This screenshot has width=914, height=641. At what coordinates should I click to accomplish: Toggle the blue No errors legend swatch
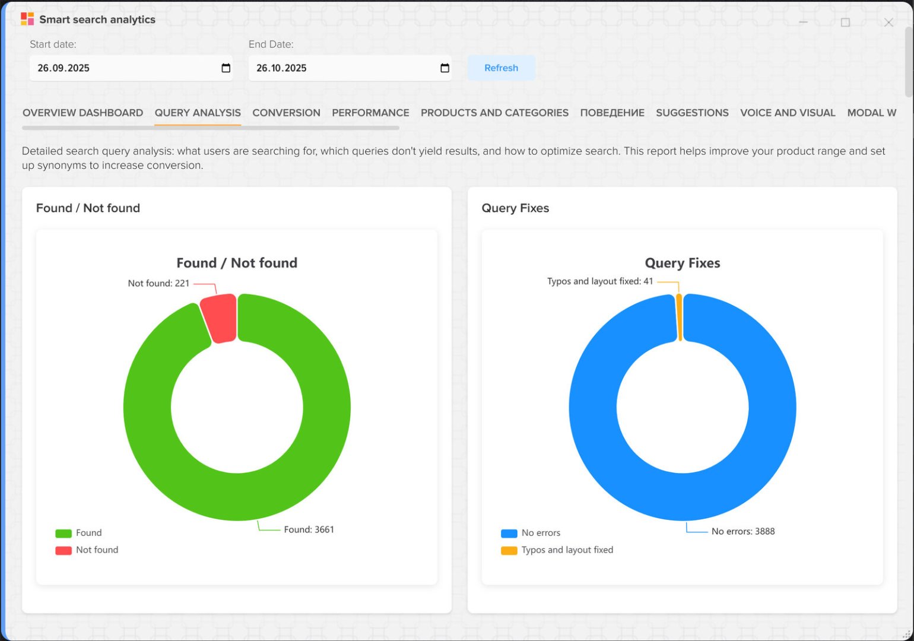point(509,533)
